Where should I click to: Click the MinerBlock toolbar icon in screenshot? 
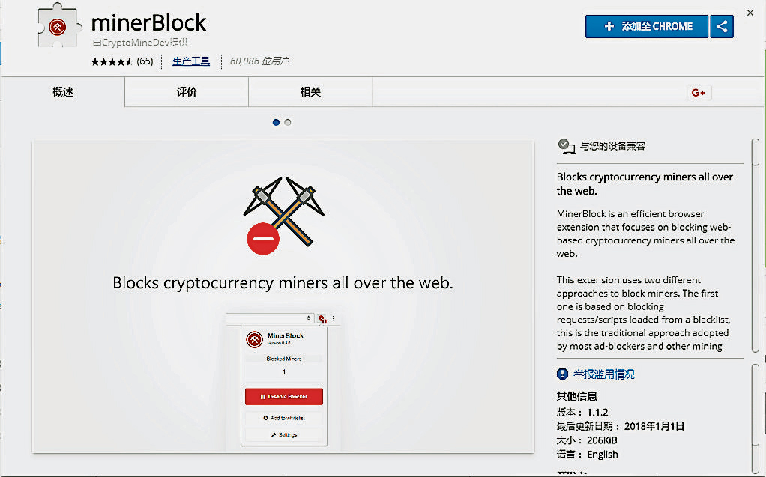click(x=322, y=319)
